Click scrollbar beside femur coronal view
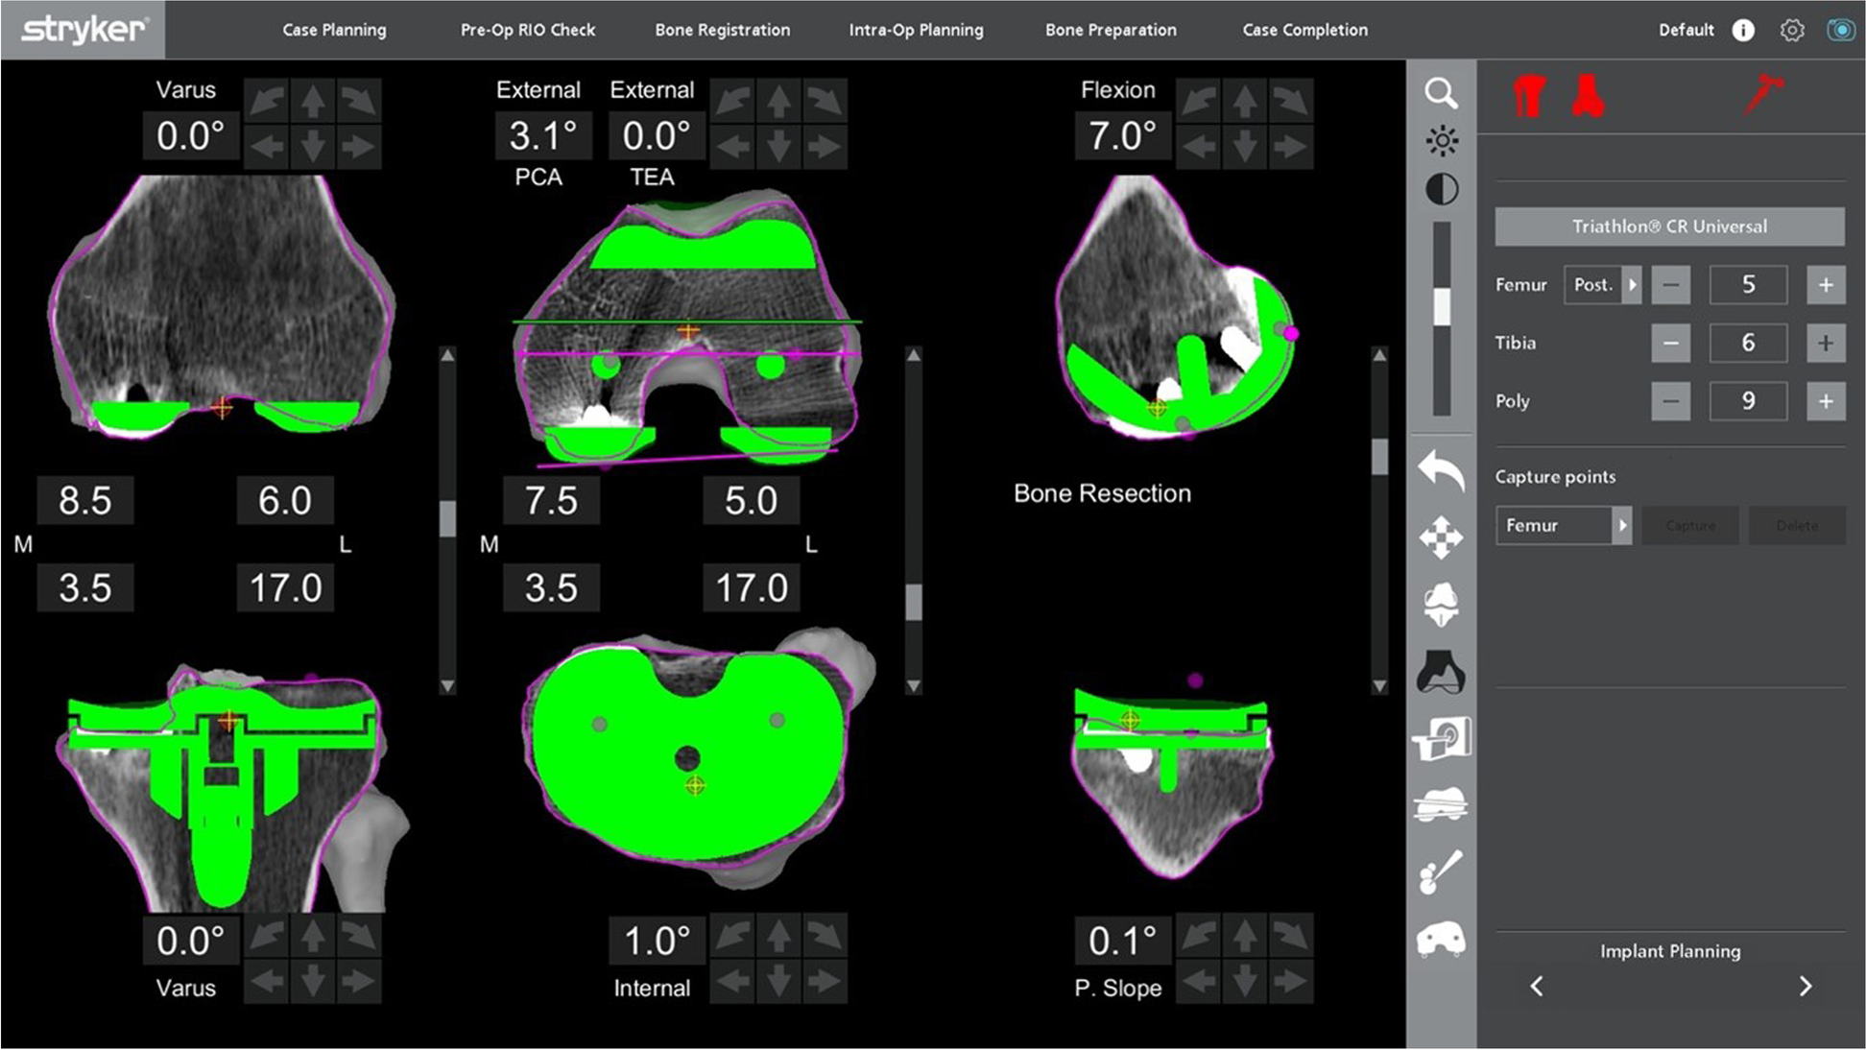 [447, 518]
